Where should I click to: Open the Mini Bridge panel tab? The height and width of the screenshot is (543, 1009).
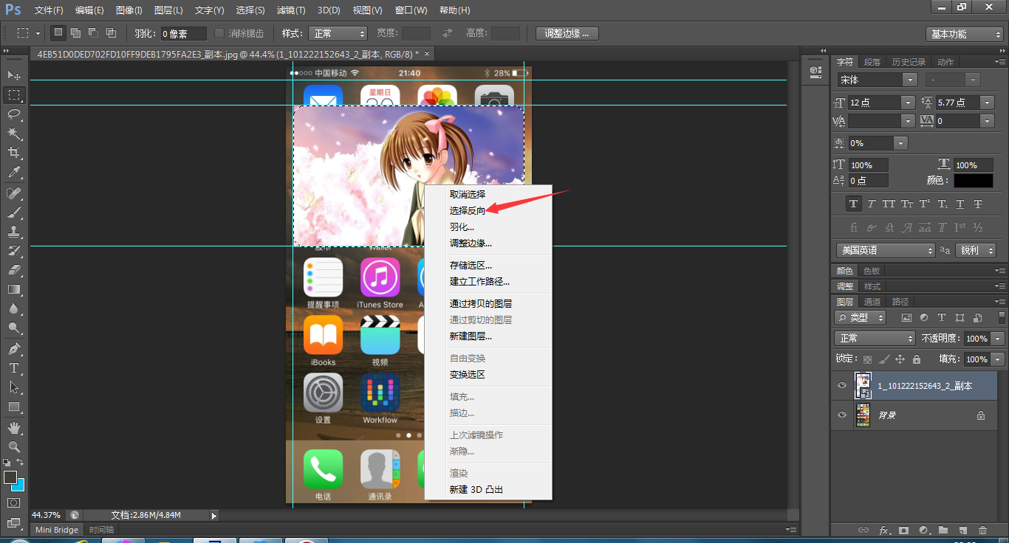[57, 530]
